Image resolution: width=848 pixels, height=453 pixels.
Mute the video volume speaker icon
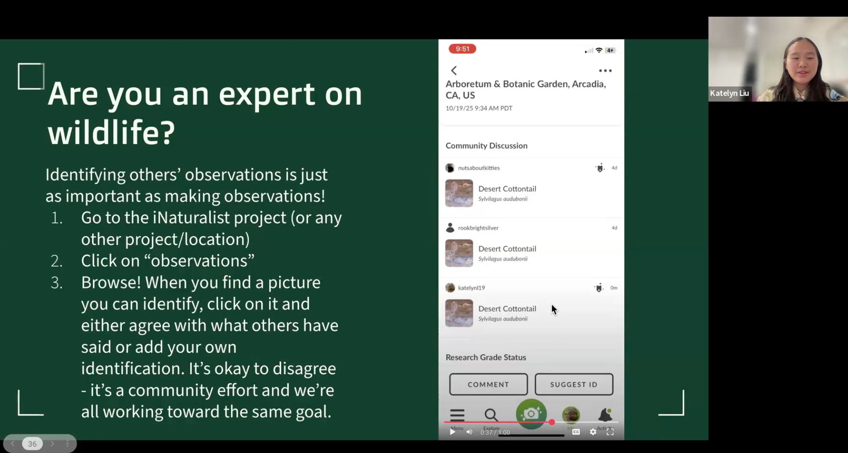coord(470,432)
